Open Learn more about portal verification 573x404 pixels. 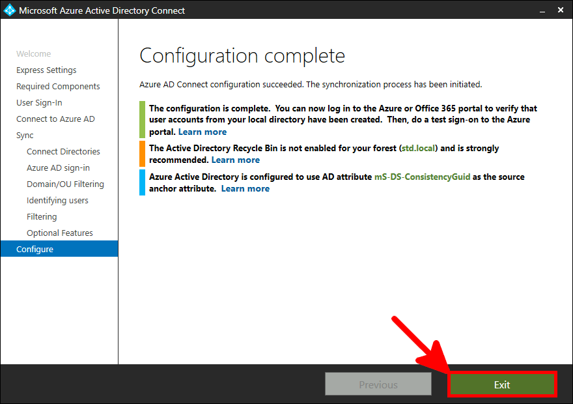click(202, 132)
